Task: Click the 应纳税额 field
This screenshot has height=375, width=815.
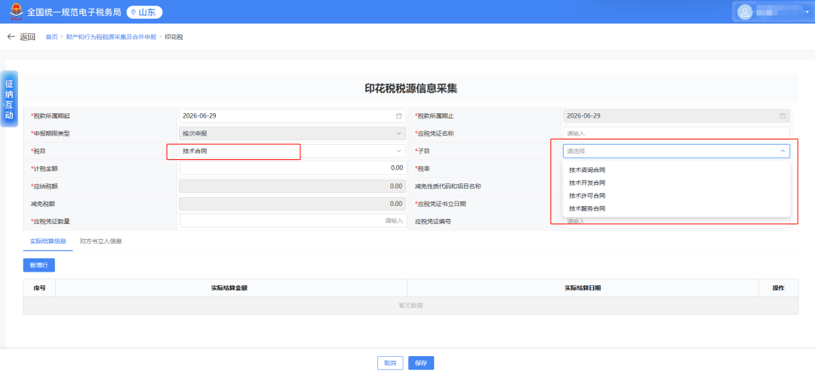Action: (x=292, y=186)
